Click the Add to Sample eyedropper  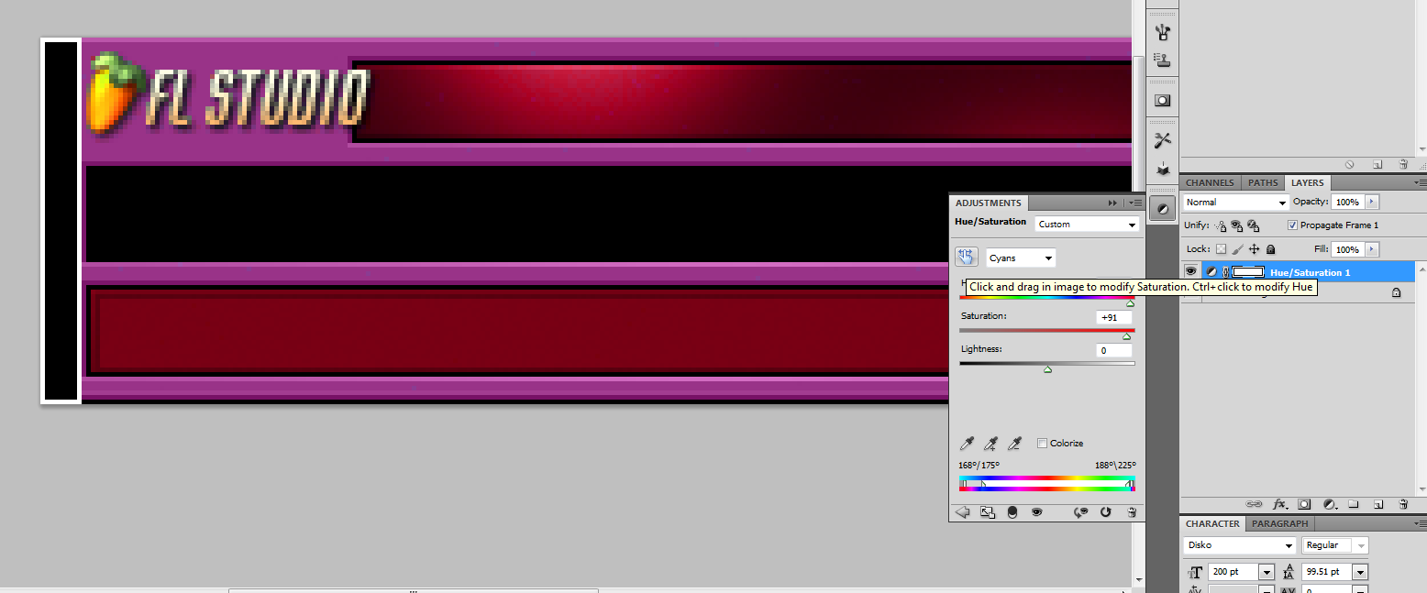[990, 444]
